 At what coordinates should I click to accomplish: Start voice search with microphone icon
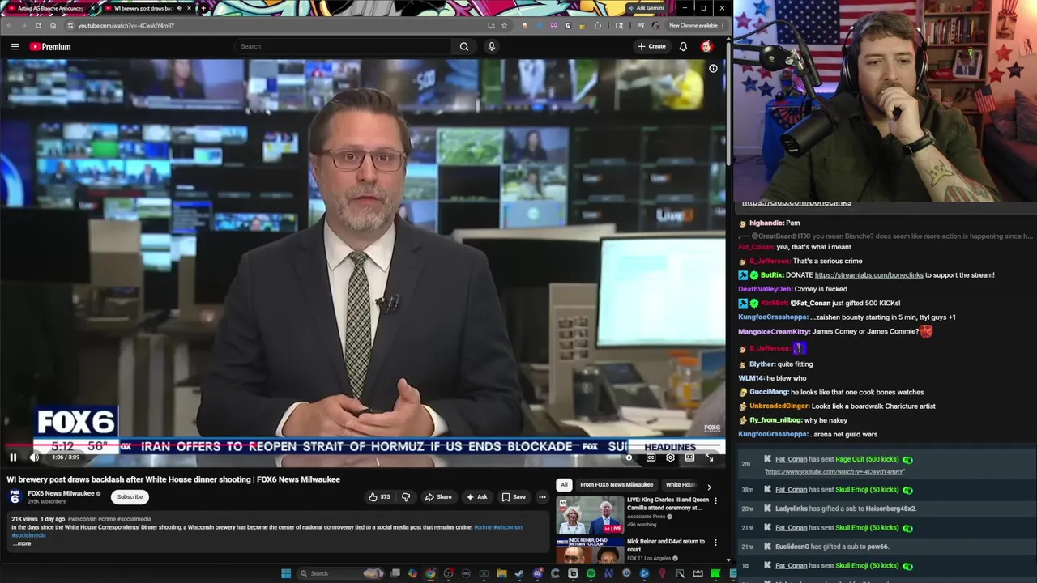pyautogui.click(x=491, y=46)
